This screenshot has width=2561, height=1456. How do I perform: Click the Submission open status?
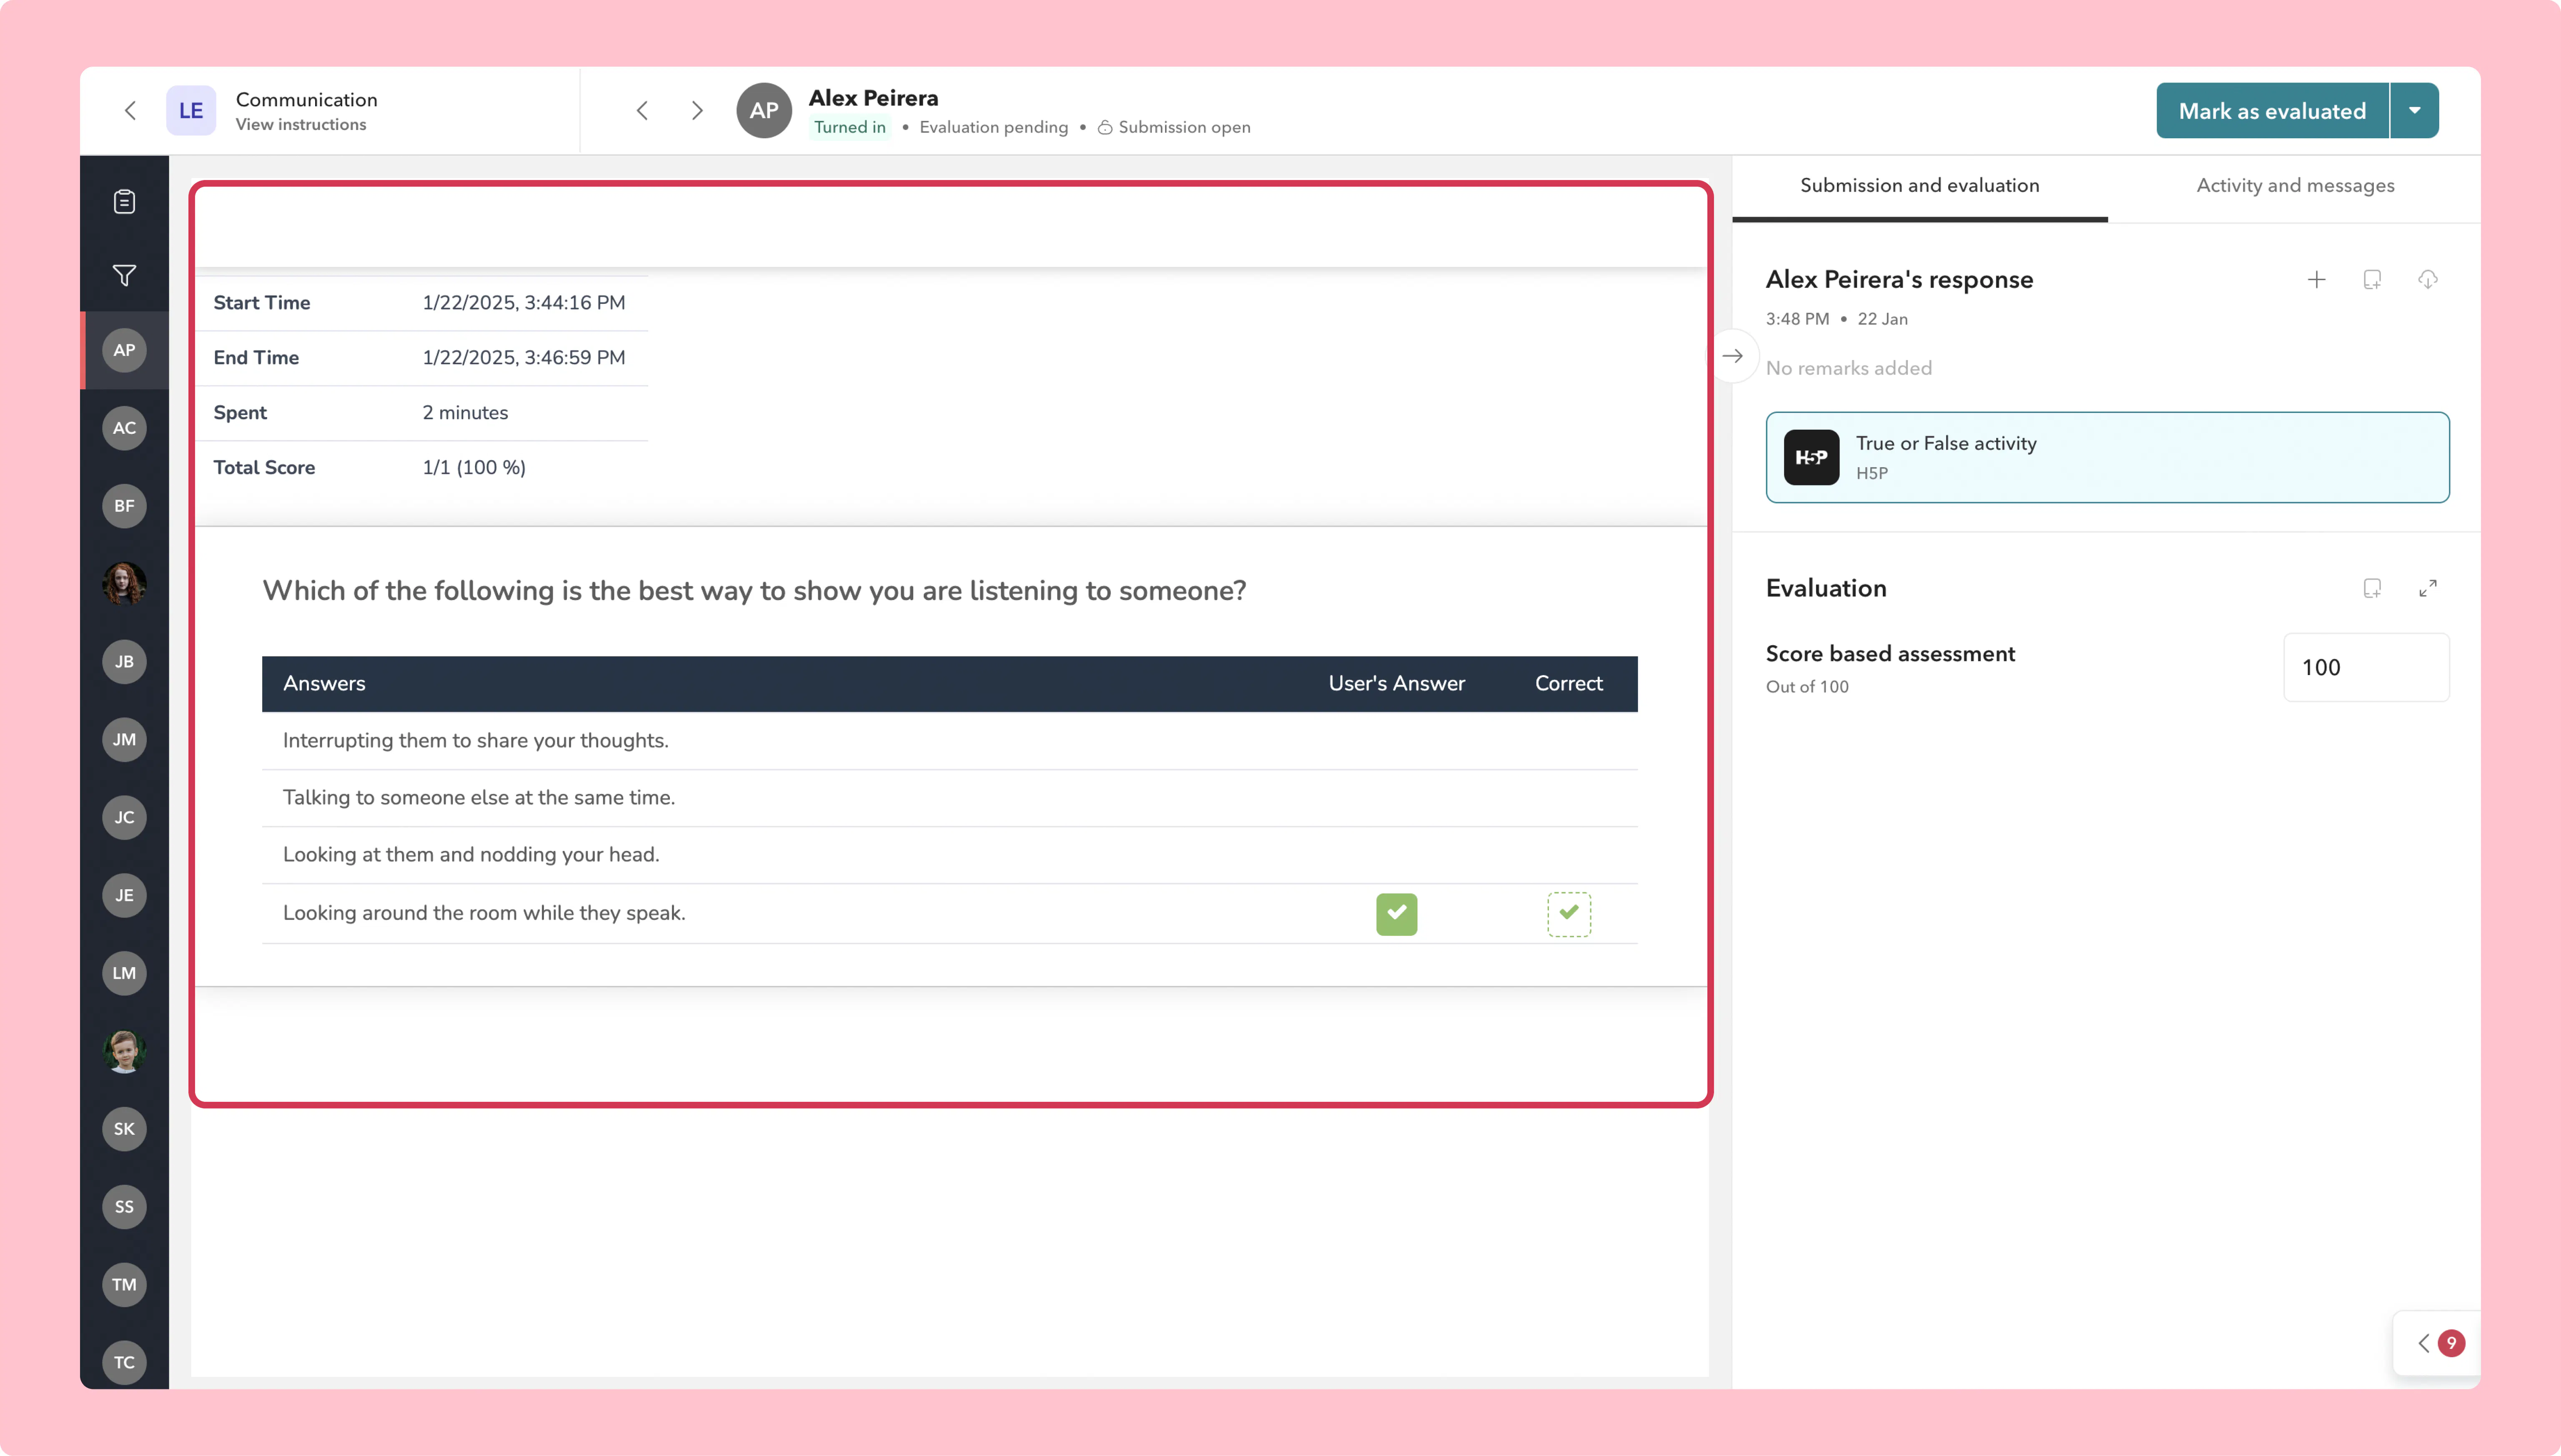tap(1174, 128)
